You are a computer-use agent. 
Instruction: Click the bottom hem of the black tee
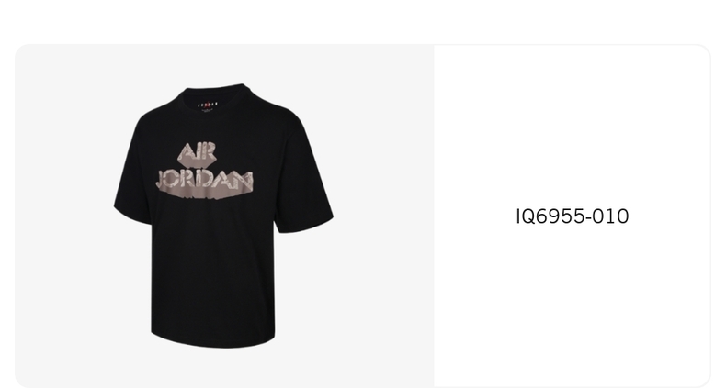[x=213, y=341]
